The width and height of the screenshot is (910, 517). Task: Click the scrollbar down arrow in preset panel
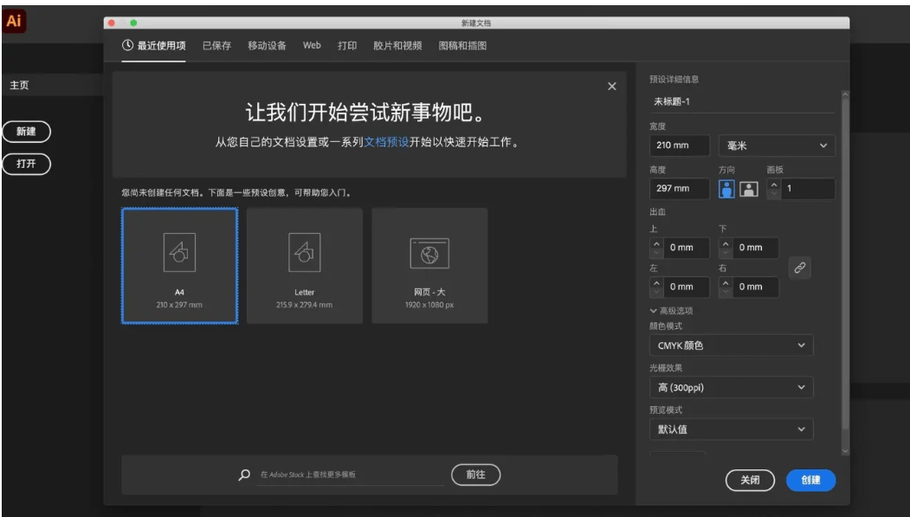pos(845,451)
